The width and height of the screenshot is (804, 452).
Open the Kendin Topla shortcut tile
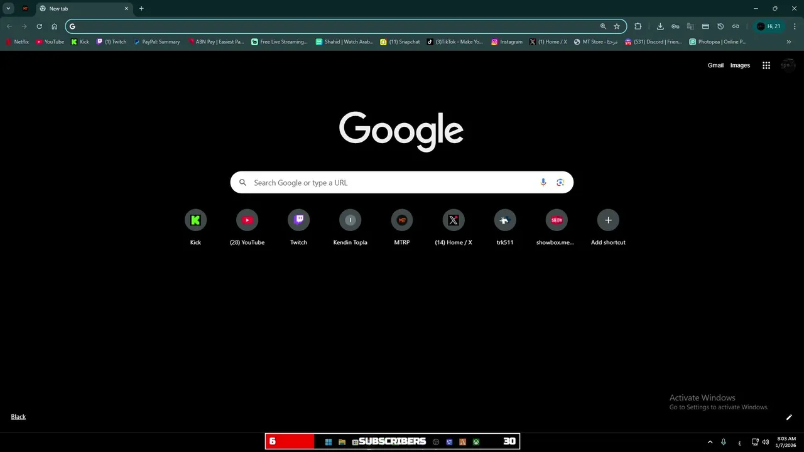[350, 228]
